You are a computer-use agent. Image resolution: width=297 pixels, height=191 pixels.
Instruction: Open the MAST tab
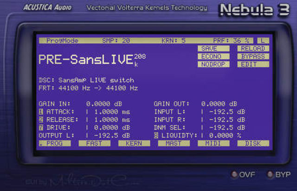[x=174, y=143]
